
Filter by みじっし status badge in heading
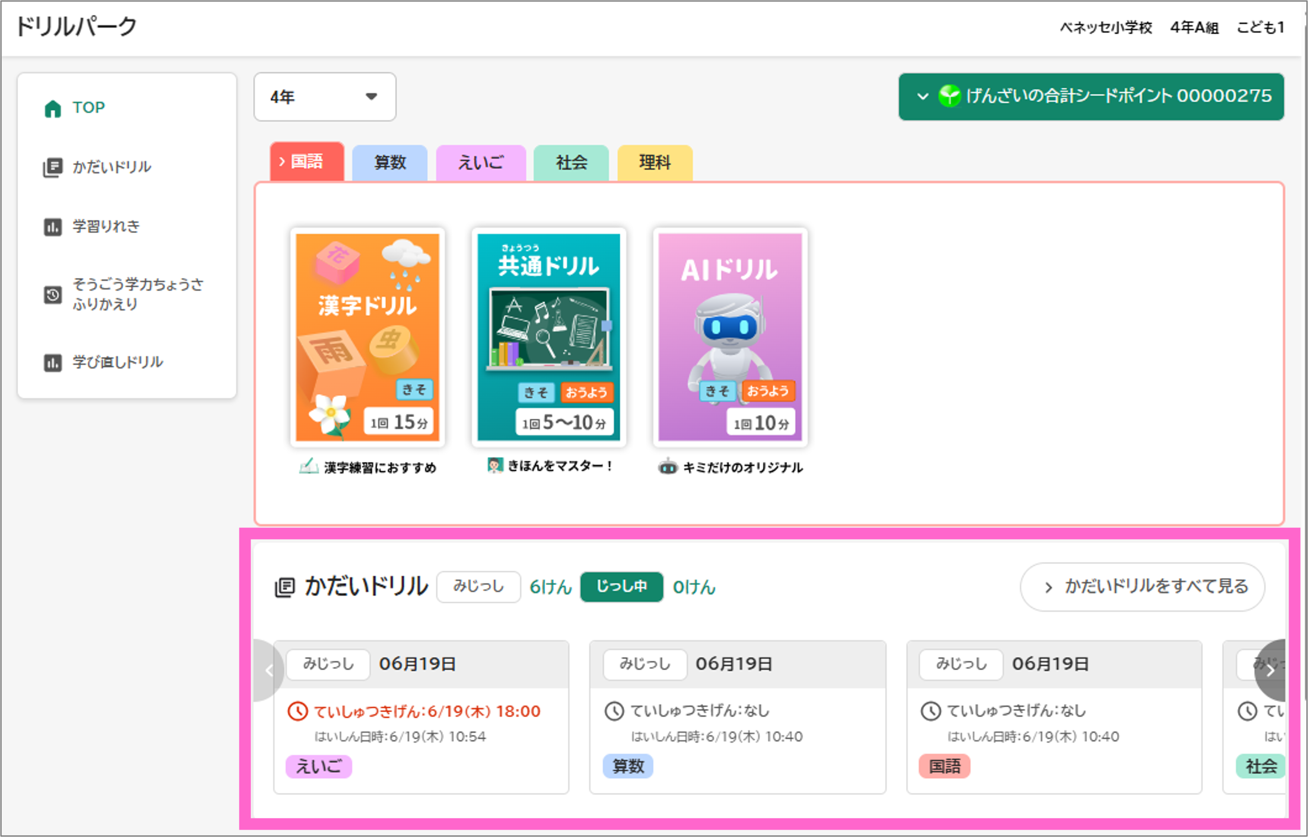click(x=478, y=586)
